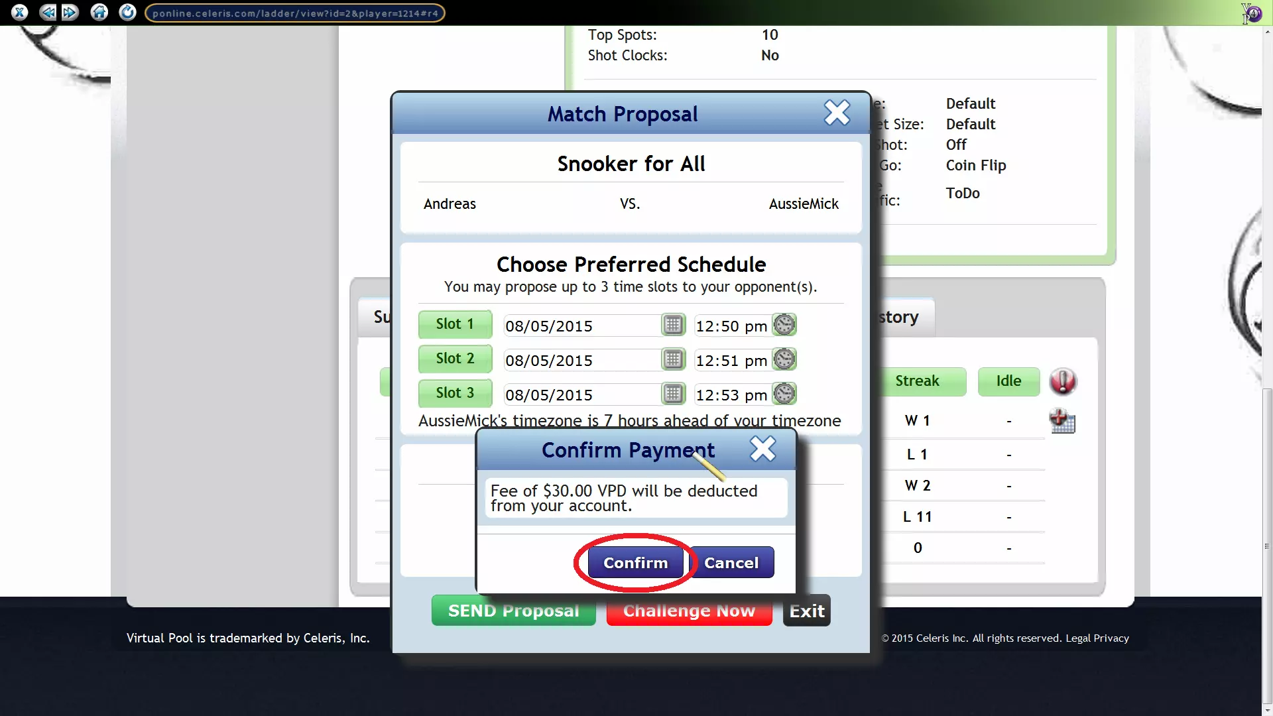Confirm the $30.00 VPD payment

(x=635, y=563)
